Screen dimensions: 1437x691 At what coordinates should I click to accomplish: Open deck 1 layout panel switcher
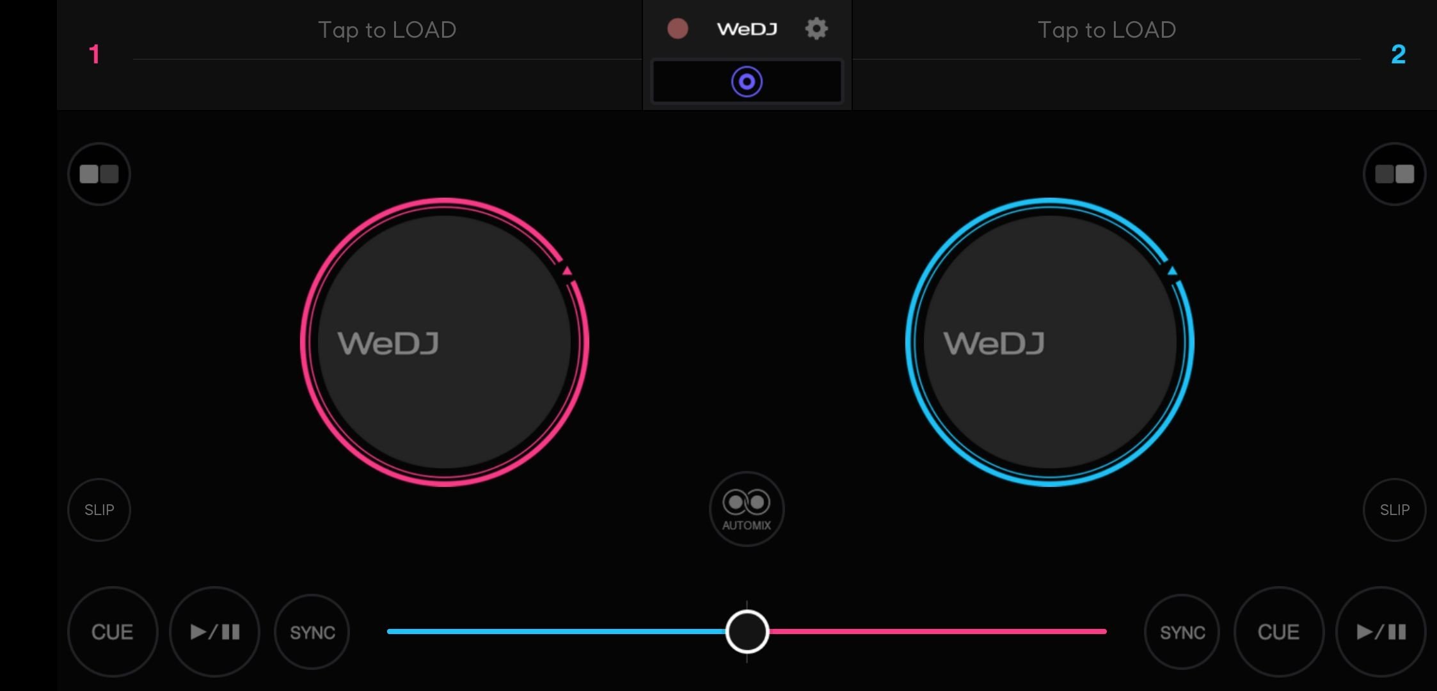coord(99,174)
